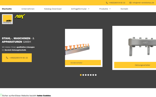Click the envelope icon beside the email address
The width and height of the screenshot is (156, 97).
point(130,3)
